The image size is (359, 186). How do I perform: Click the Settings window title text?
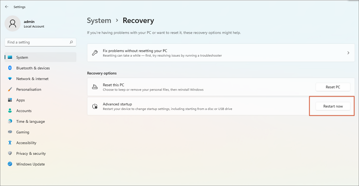pyautogui.click(x=19, y=7)
